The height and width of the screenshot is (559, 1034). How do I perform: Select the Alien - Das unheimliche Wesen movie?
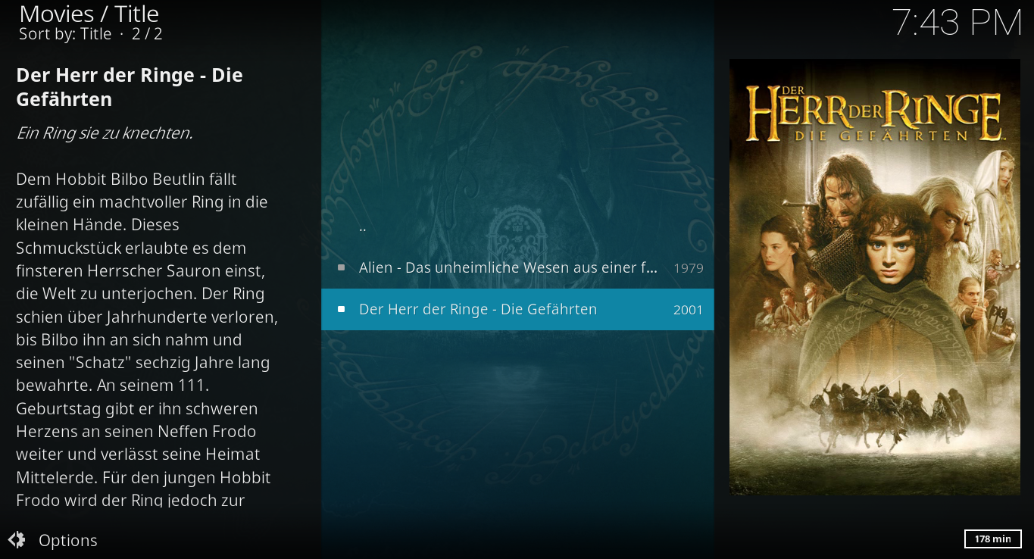pyautogui.click(x=517, y=267)
